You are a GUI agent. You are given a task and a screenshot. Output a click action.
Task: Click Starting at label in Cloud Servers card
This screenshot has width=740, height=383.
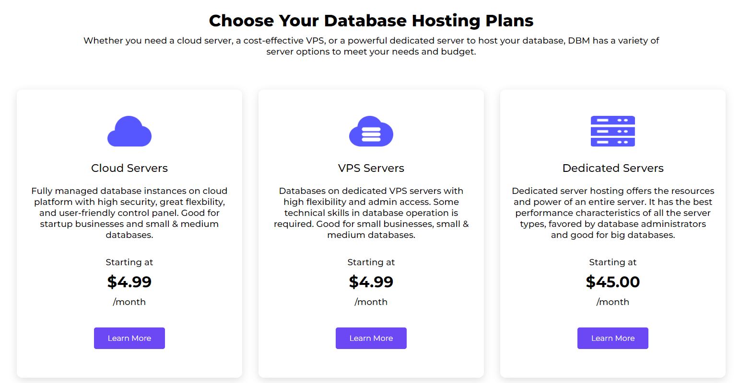tap(129, 262)
